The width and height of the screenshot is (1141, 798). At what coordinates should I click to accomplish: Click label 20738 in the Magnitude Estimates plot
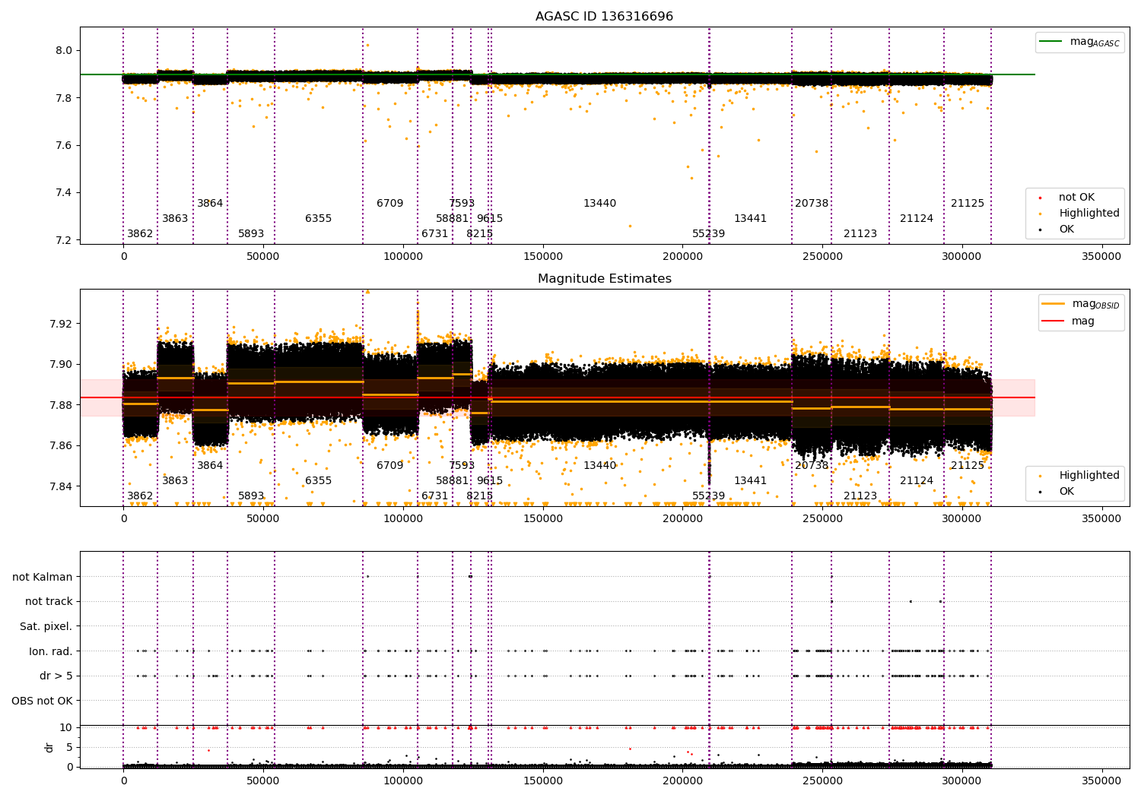[812, 466]
